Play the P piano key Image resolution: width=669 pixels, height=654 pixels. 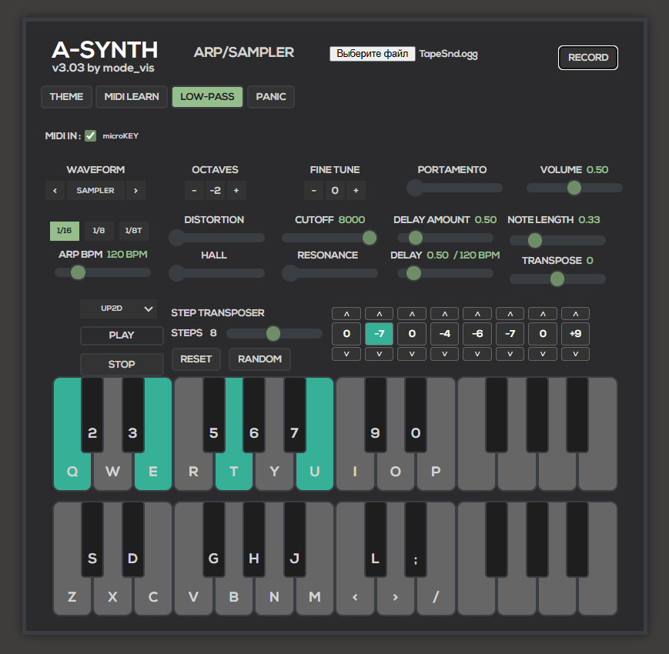tap(436, 471)
